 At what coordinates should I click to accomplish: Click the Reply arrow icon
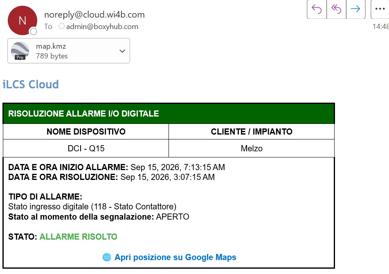click(x=317, y=9)
